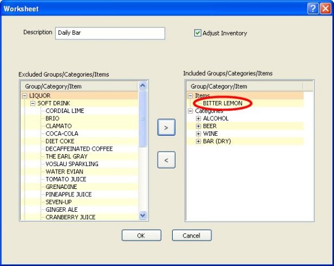Screen dimensions: 334x266
Task: Select BITTER LEMON in Included items
Action: pos(223,103)
